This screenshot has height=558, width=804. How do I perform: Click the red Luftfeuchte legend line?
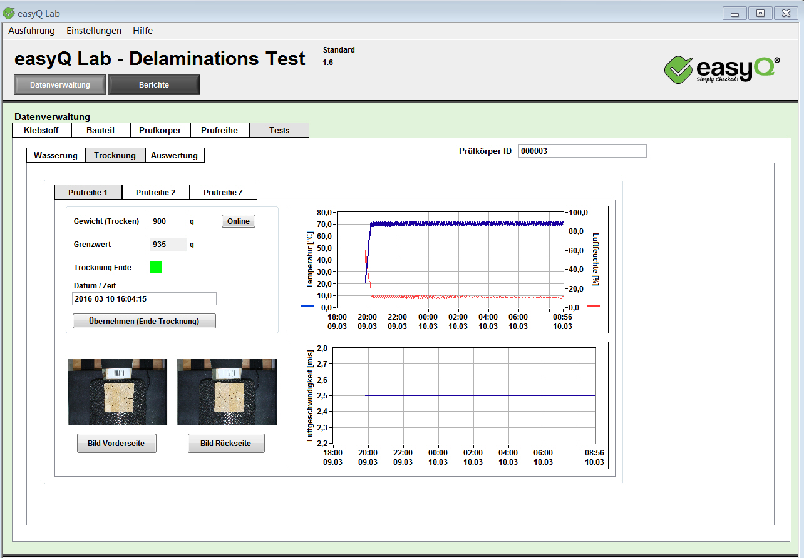pos(594,307)
